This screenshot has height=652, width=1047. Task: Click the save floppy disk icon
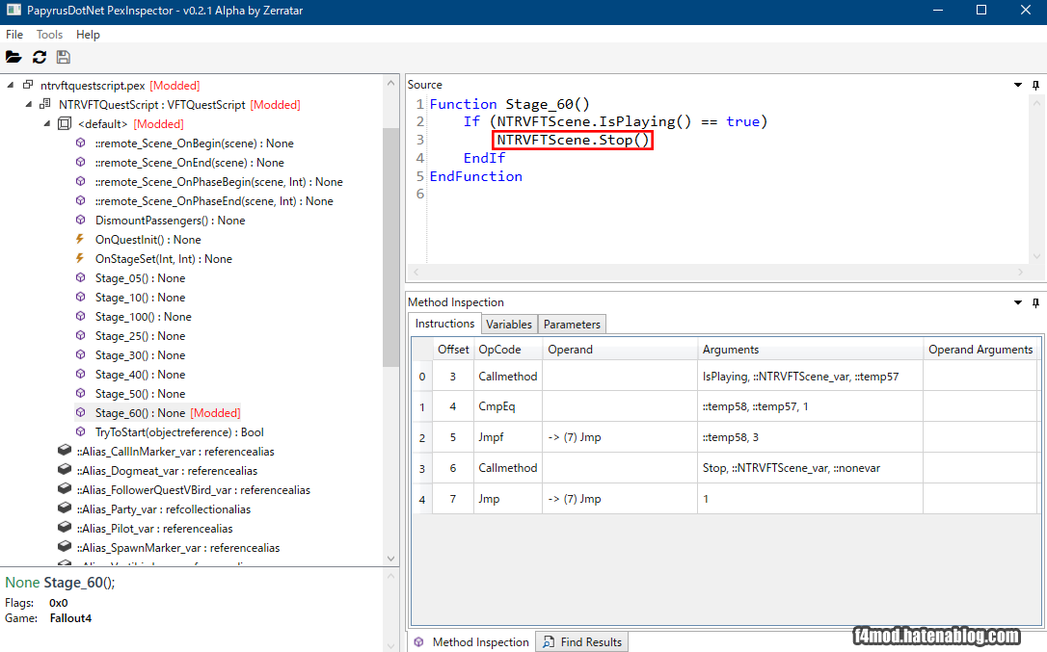pyautogui.click(x=64, y=58)
